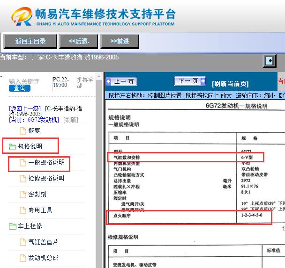285x268 pixels.
Task: Click the 点火顺序 row label
Action: 122,216
